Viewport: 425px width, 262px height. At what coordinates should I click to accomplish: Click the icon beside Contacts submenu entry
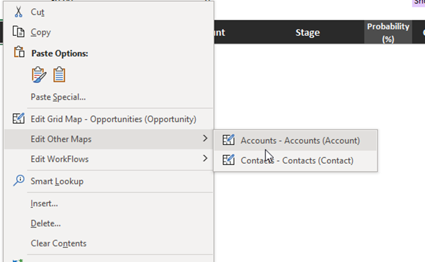(228, 160)
